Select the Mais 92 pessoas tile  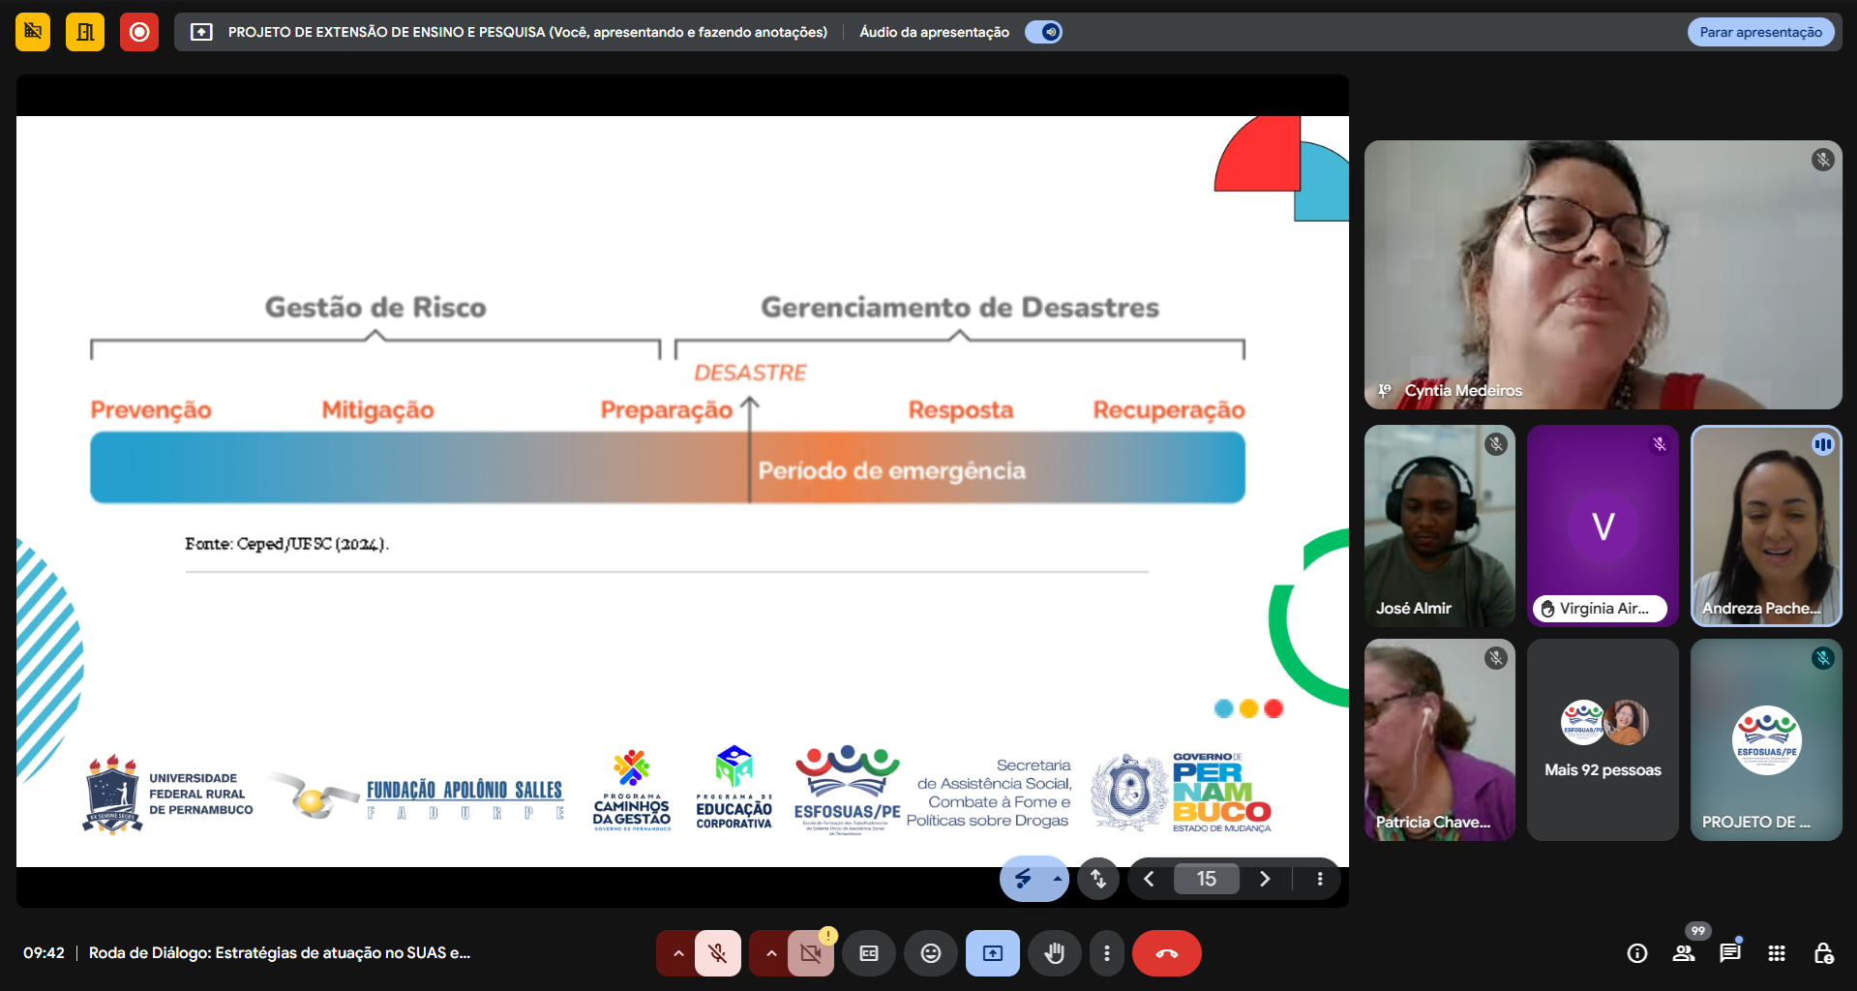[1602, 740]
